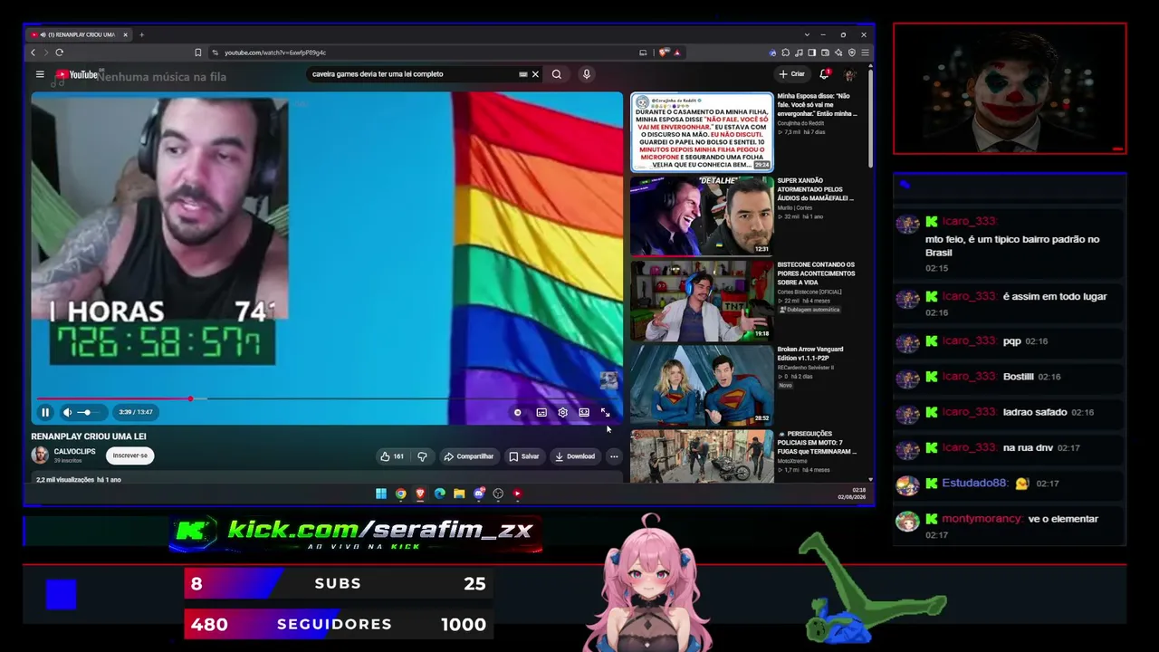Click the Compartilhar button
The image size is (1159, 652).
click(468, 456)
